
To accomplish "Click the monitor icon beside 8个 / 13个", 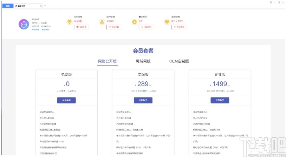I will click(167, 22).
